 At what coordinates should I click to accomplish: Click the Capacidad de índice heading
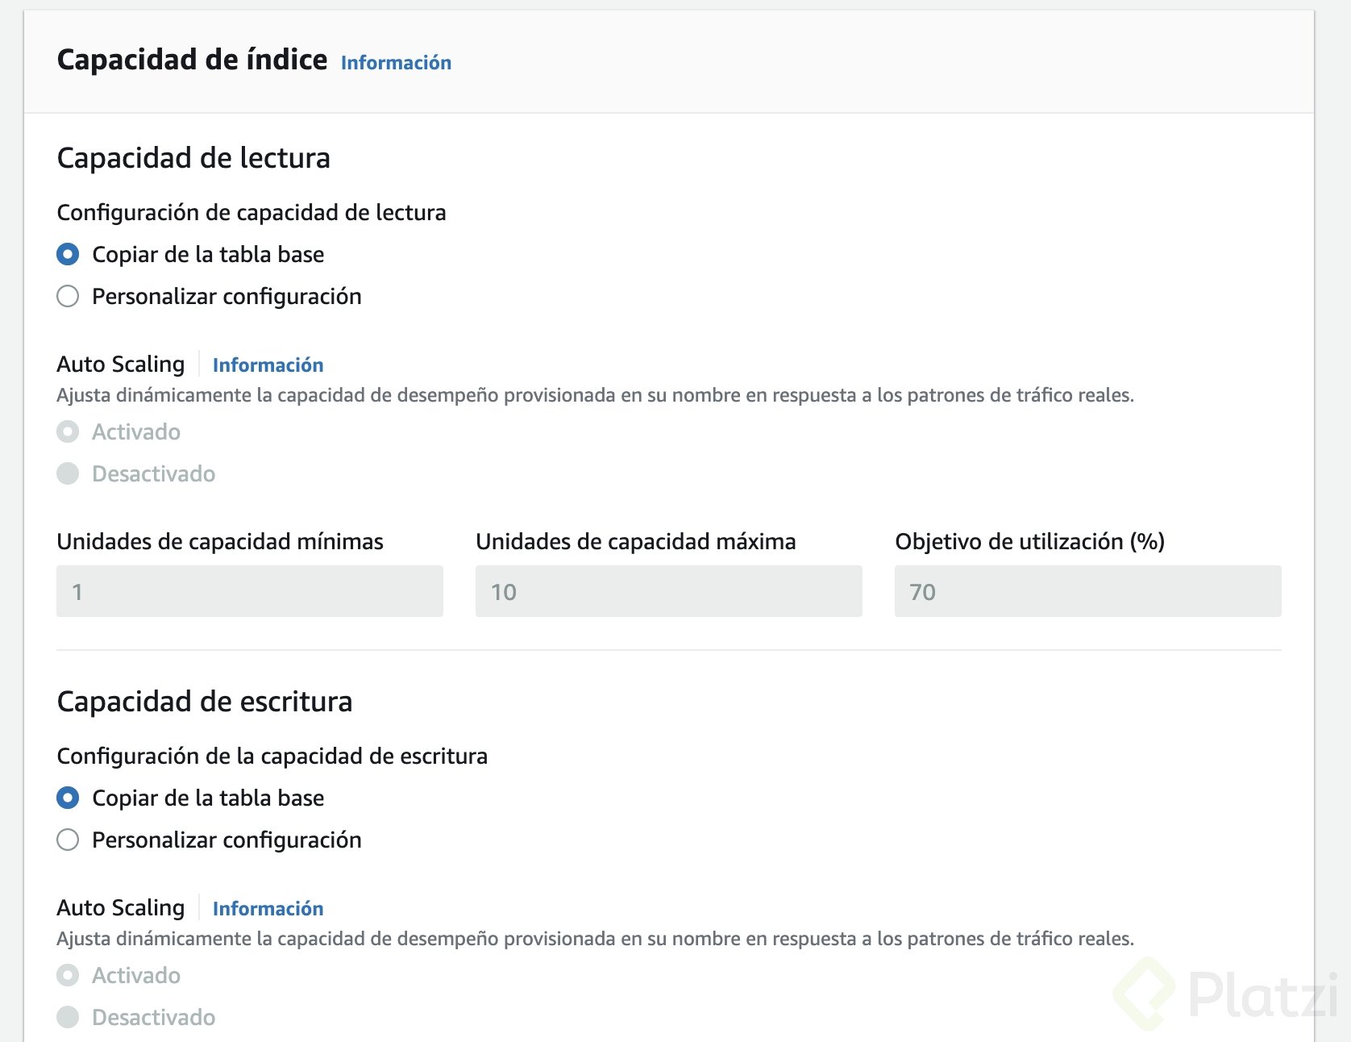(x=192, y=60)
